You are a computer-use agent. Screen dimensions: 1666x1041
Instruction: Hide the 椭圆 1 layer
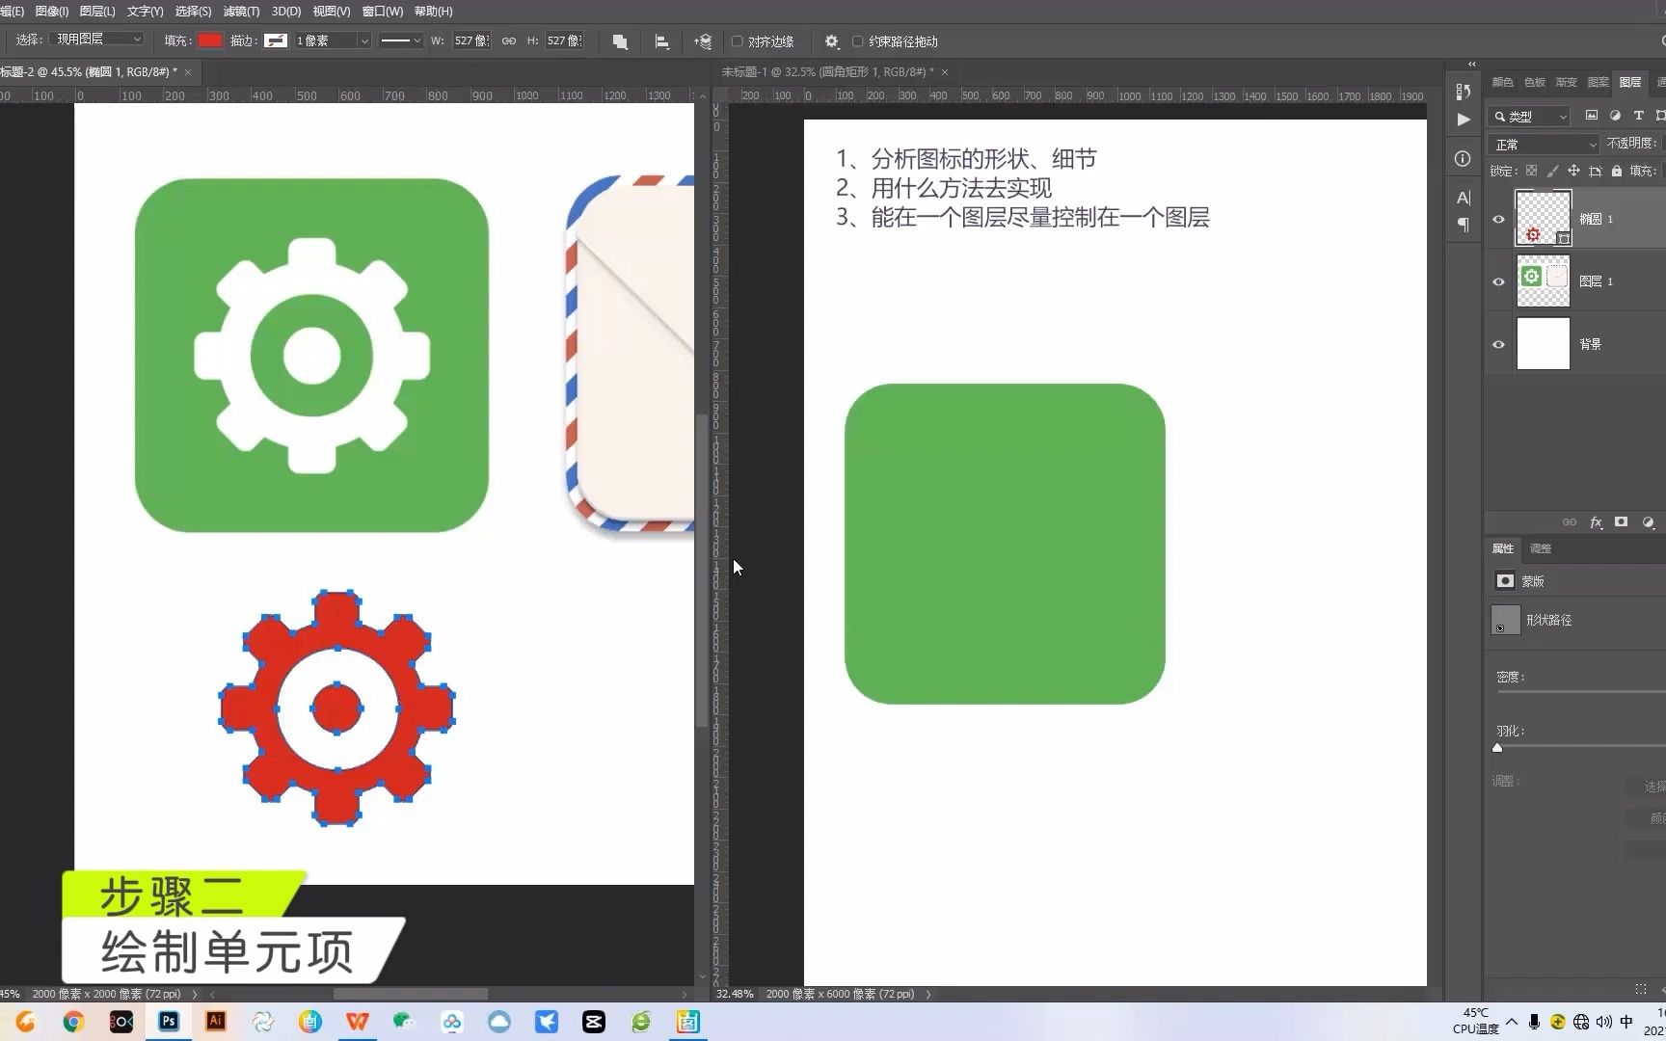(1498, 219)
